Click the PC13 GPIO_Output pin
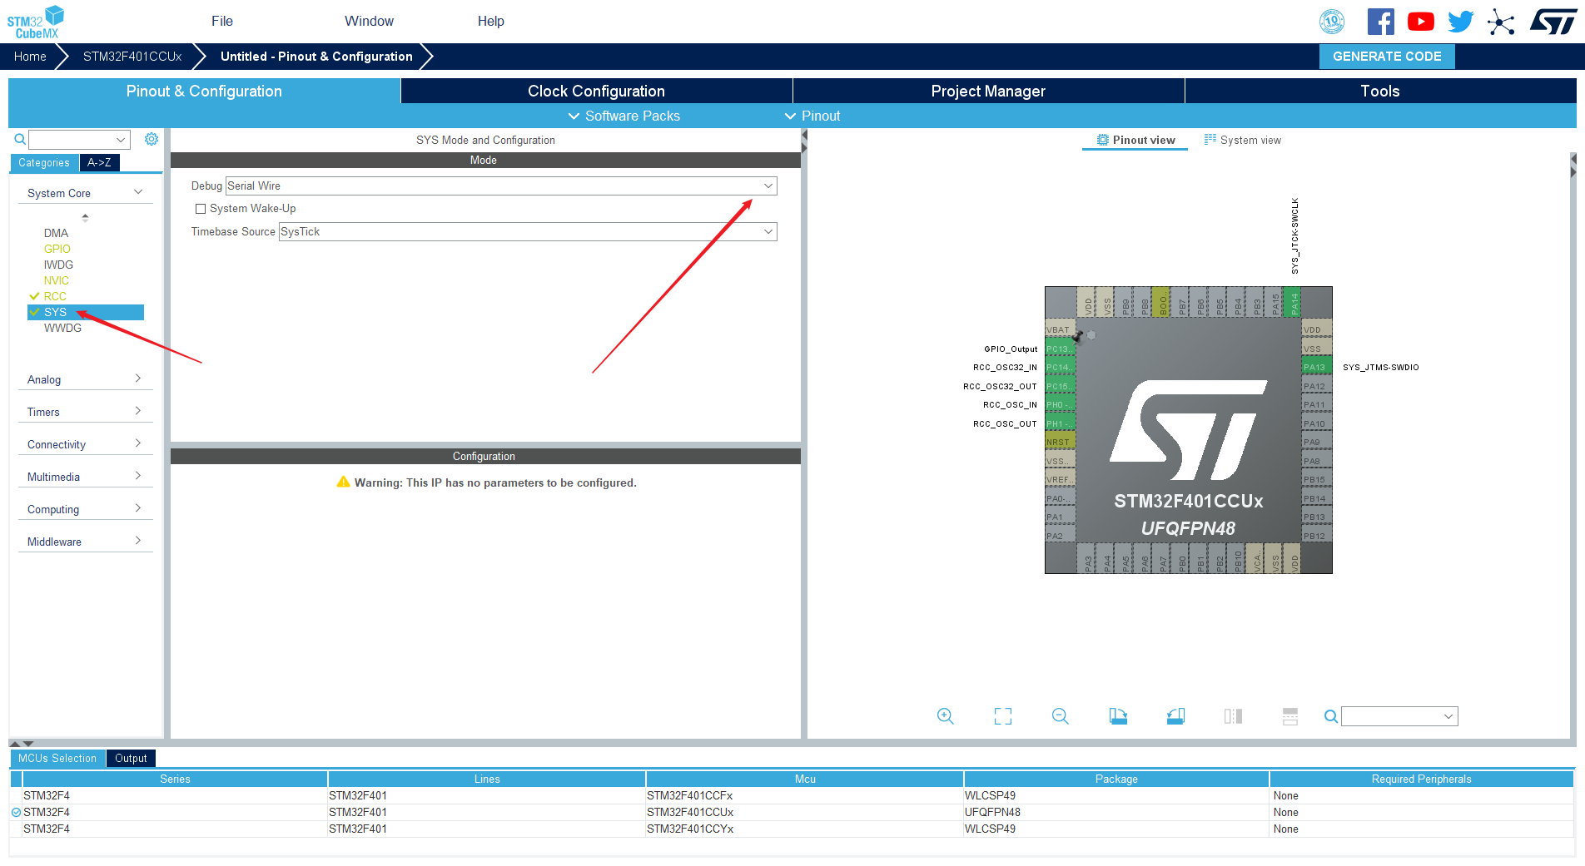 [x=1060, y=349]
